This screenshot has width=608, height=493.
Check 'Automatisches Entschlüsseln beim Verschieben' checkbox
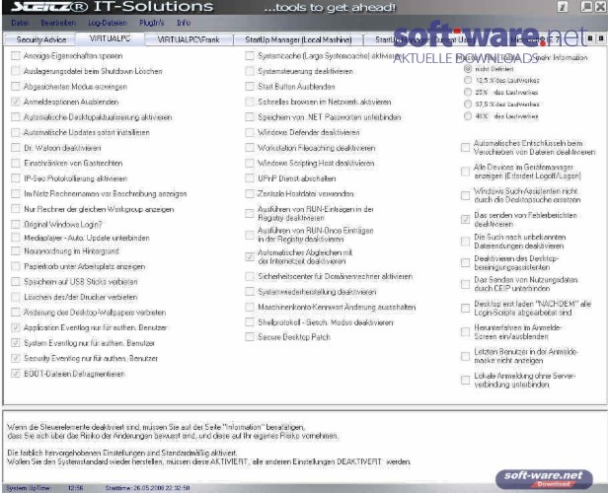tap(465, 148)
